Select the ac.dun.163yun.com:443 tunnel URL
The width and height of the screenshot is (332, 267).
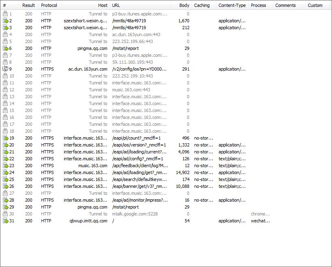(136, 34)
